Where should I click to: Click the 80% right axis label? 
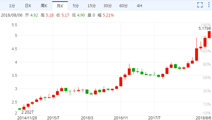point(207,65)
